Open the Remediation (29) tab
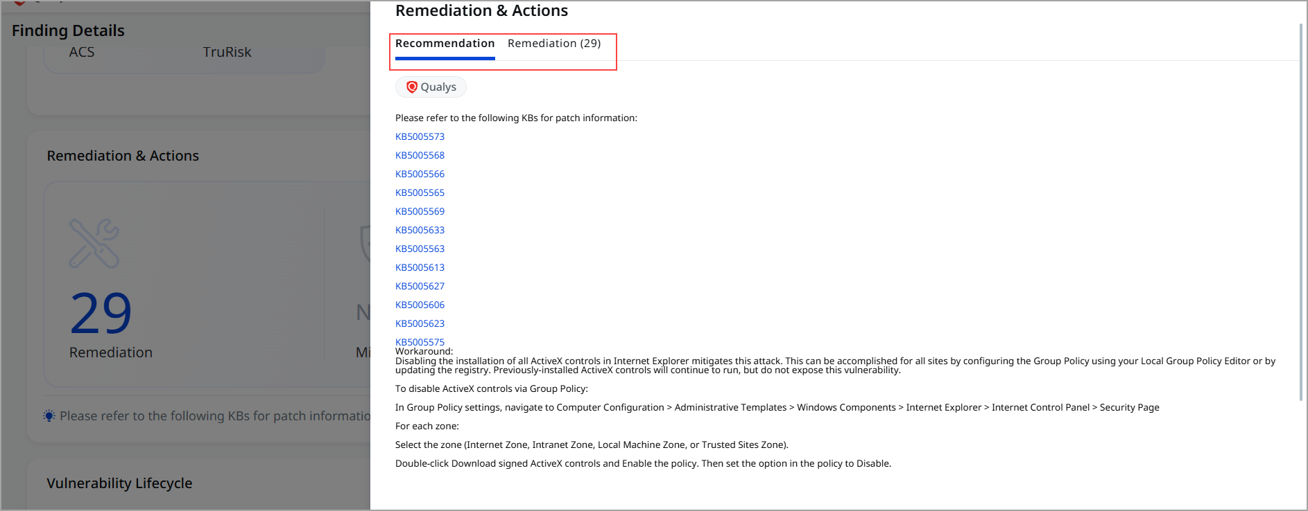 click(554, 44)
